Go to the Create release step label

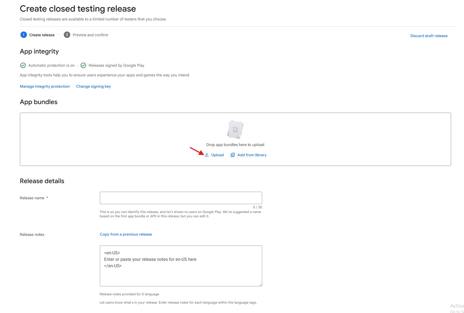tap(42, 35)
